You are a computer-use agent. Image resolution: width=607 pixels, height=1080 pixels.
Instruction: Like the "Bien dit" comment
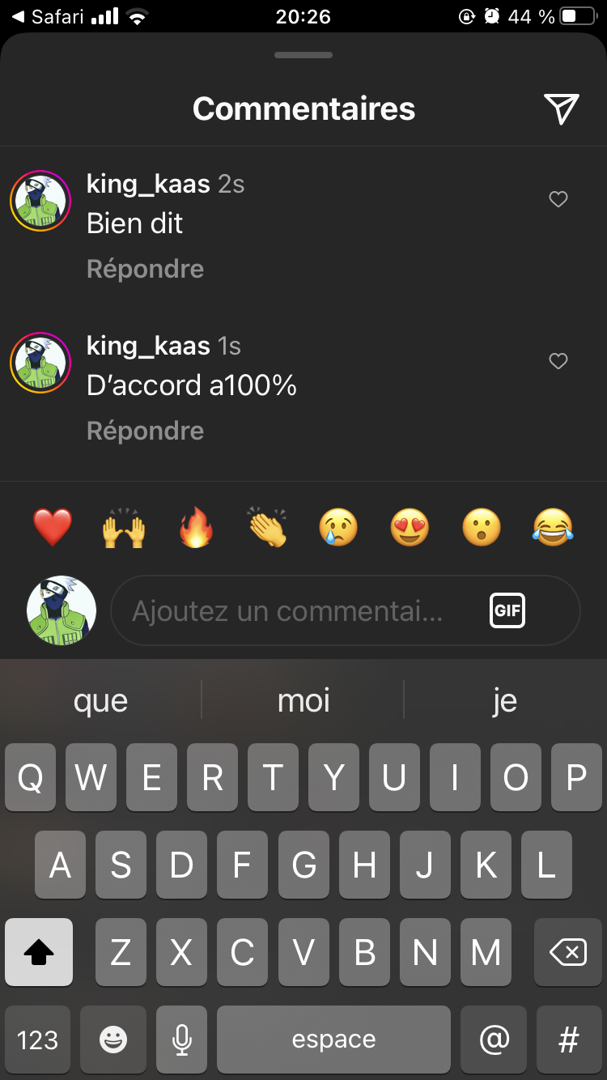558,199
